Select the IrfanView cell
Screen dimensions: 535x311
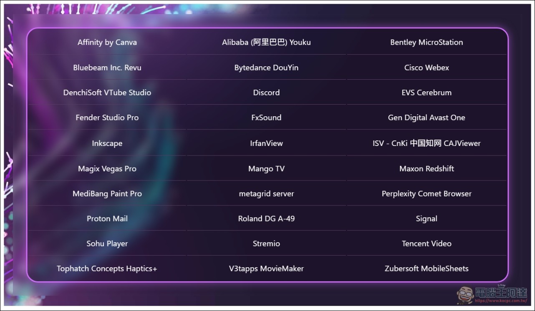point(266,143)
